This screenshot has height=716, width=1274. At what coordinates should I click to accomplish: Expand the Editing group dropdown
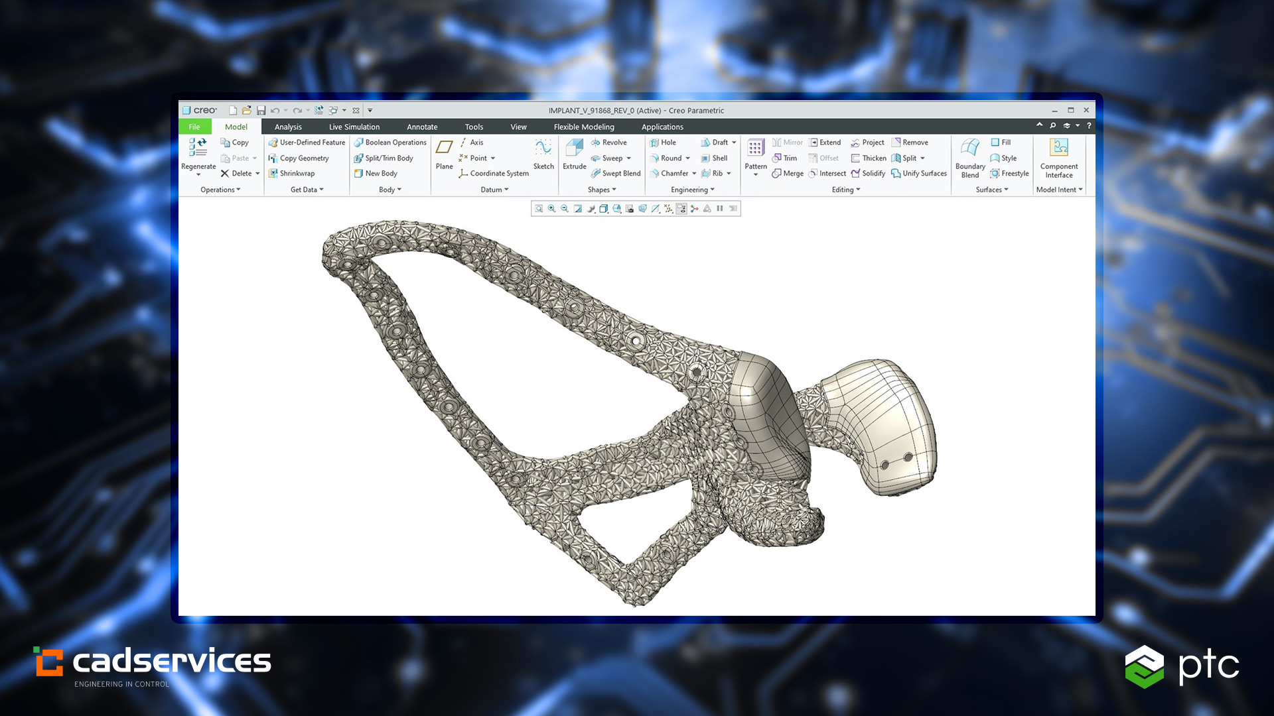pyautogui.click(x=846, y=190)
